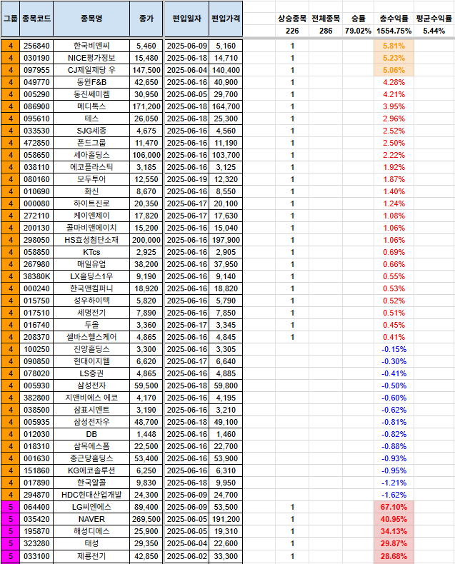The image size is (455, 564).
Task: Click the -0.15% return cell
Action: [394, 349]
